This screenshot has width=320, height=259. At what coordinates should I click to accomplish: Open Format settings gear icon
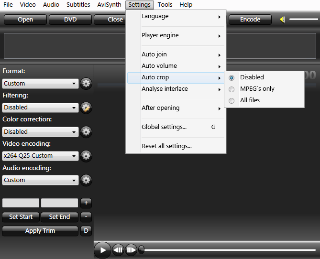coord(86,83)
